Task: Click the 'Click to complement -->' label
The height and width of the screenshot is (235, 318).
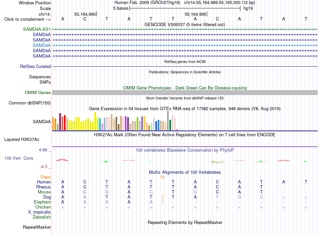Action: click(x=27, y=19)
